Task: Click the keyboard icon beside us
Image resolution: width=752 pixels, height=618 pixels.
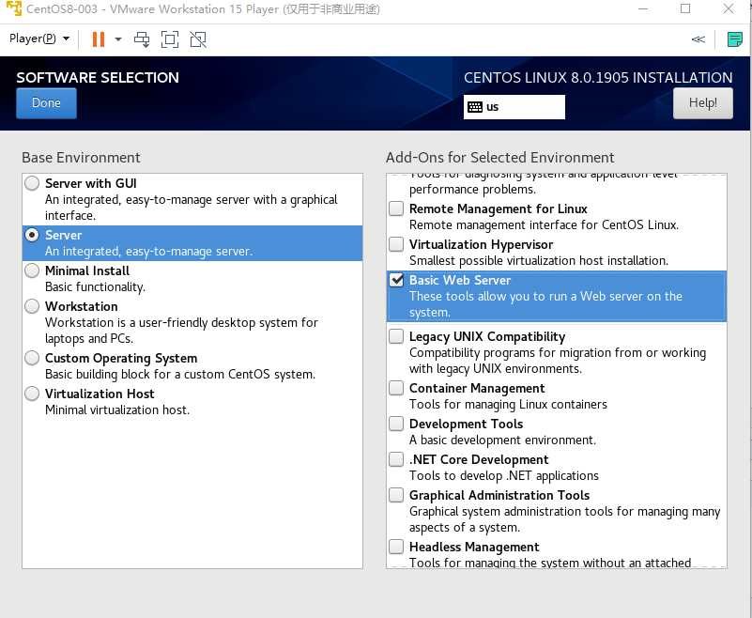Action: (475, 107)
